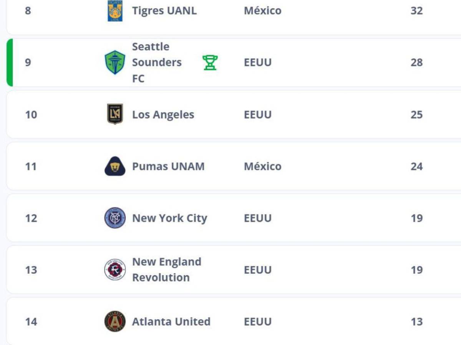Viewport: 461px width, 345px height.
Task: Click the Atlanta United logo
Action: pyautogui.click(x=115, y=322)
